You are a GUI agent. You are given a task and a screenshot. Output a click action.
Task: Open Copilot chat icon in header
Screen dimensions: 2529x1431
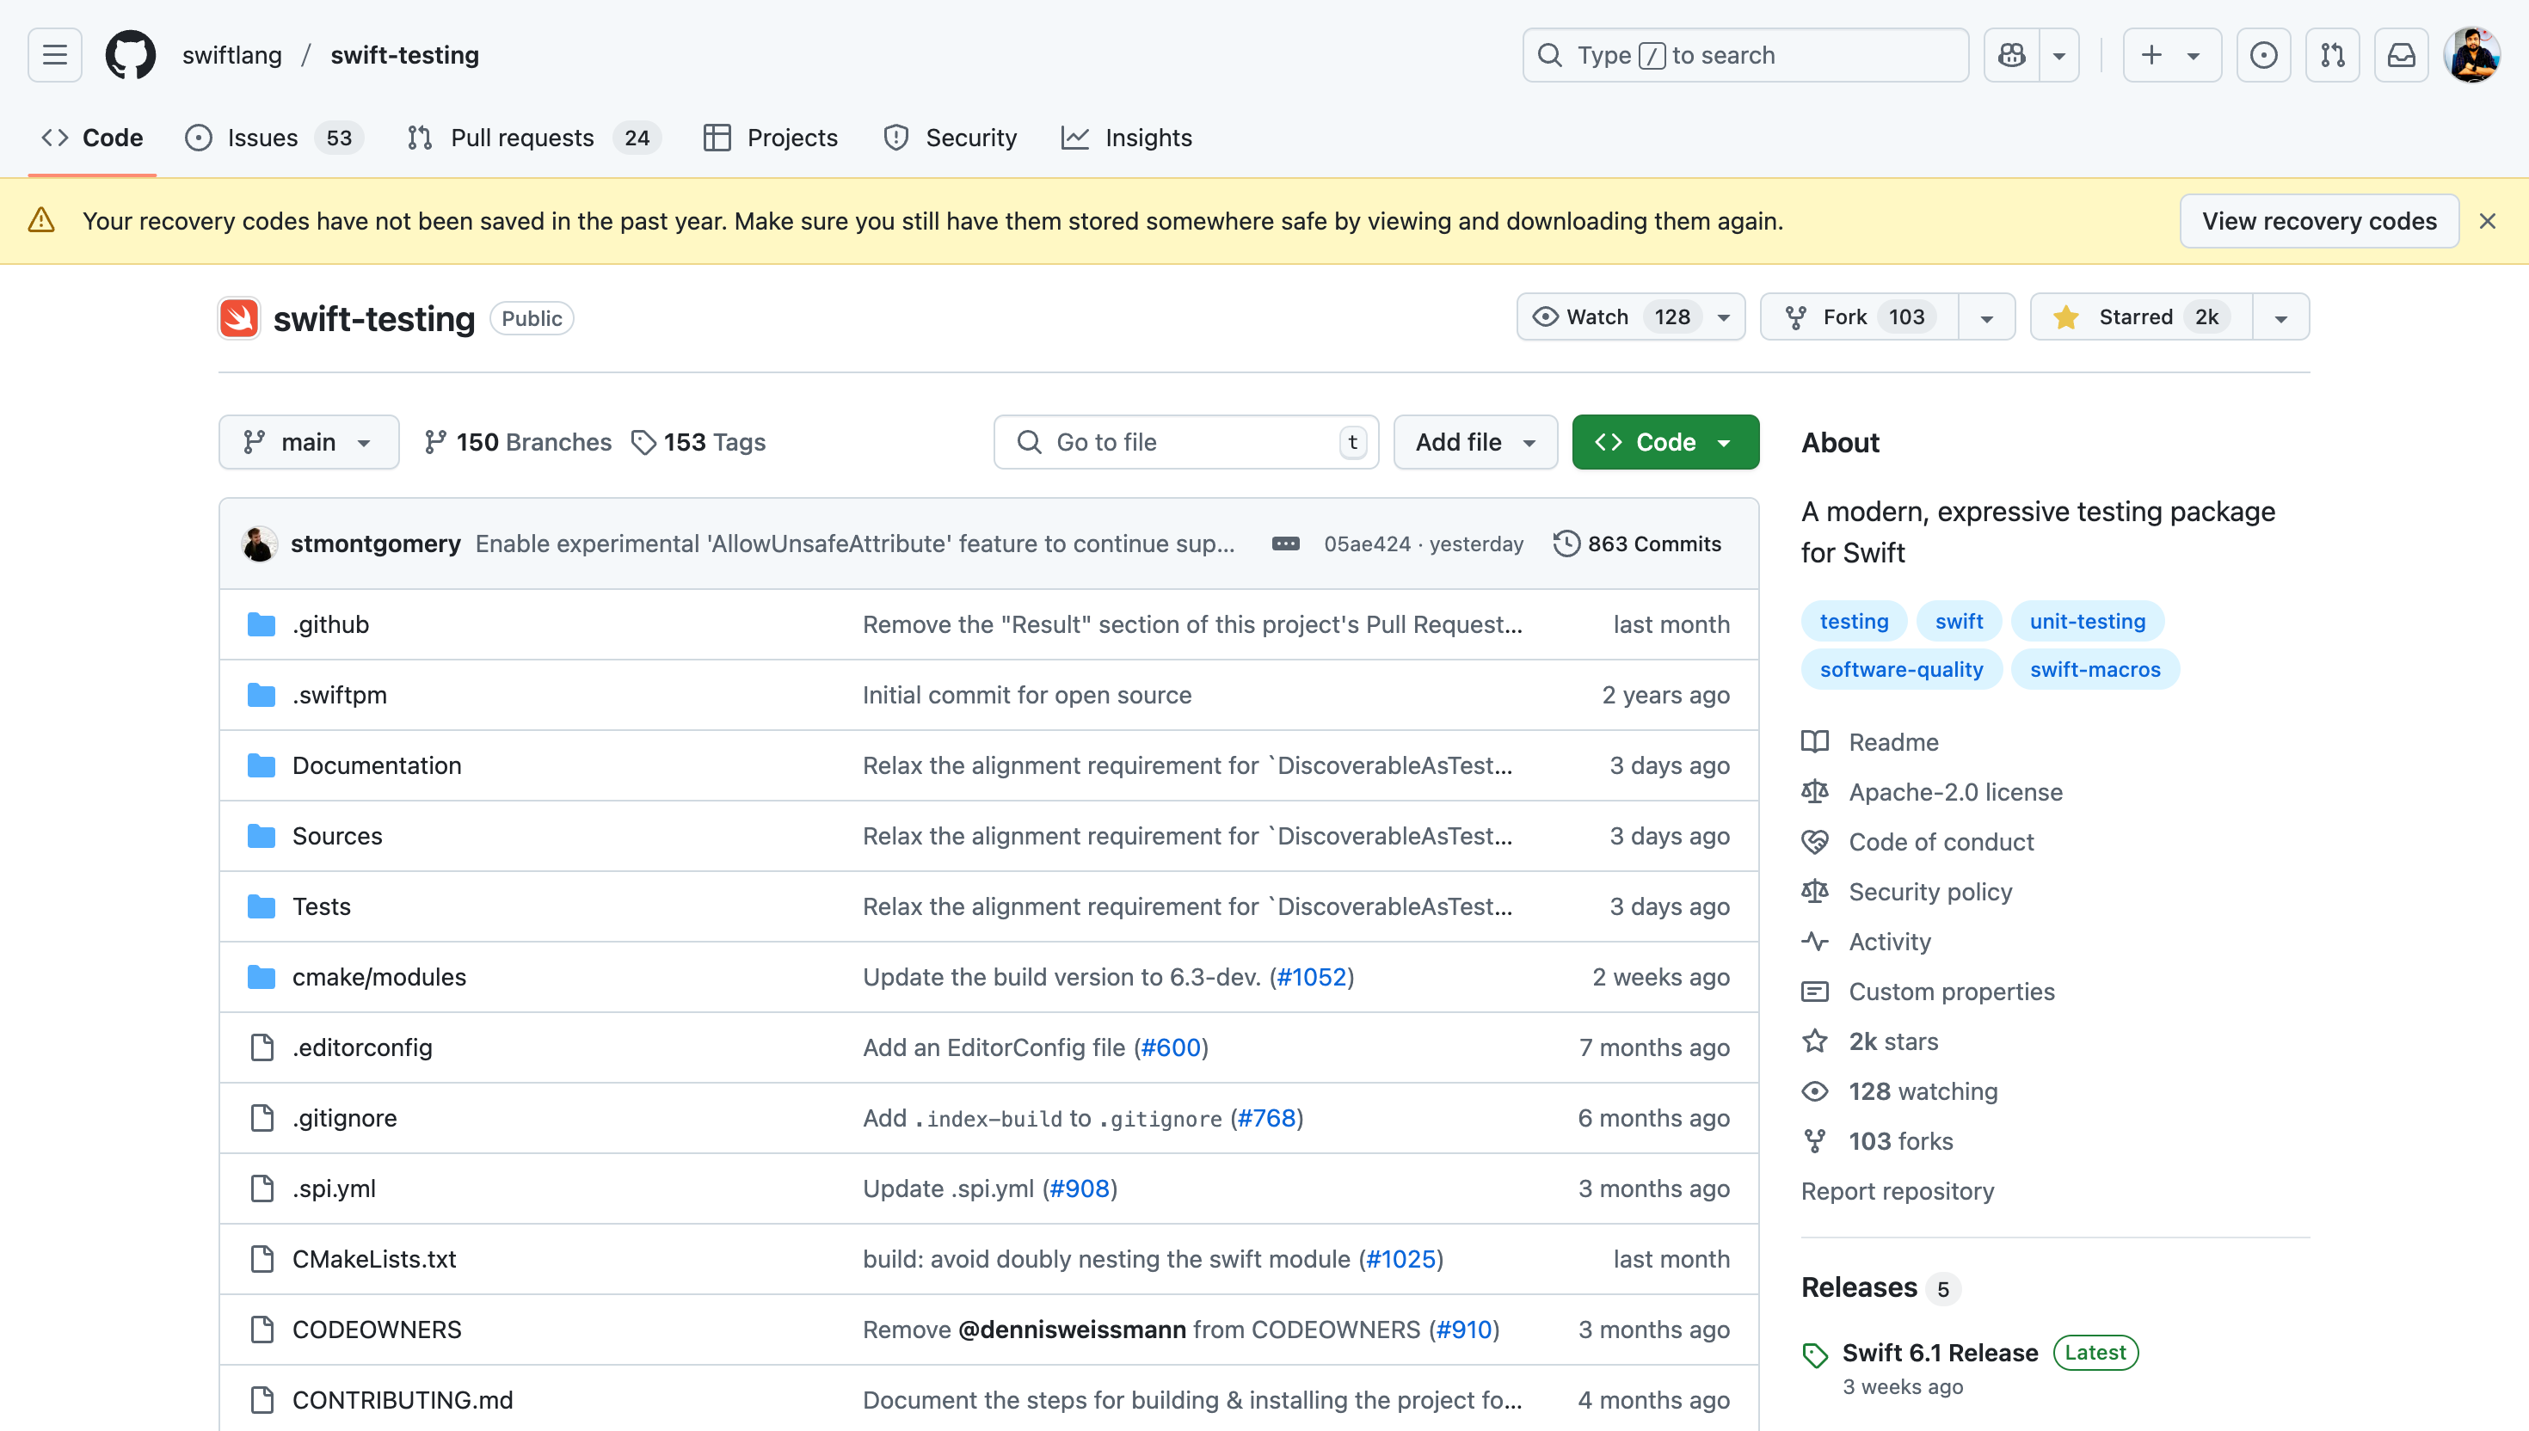point(2011,55)
